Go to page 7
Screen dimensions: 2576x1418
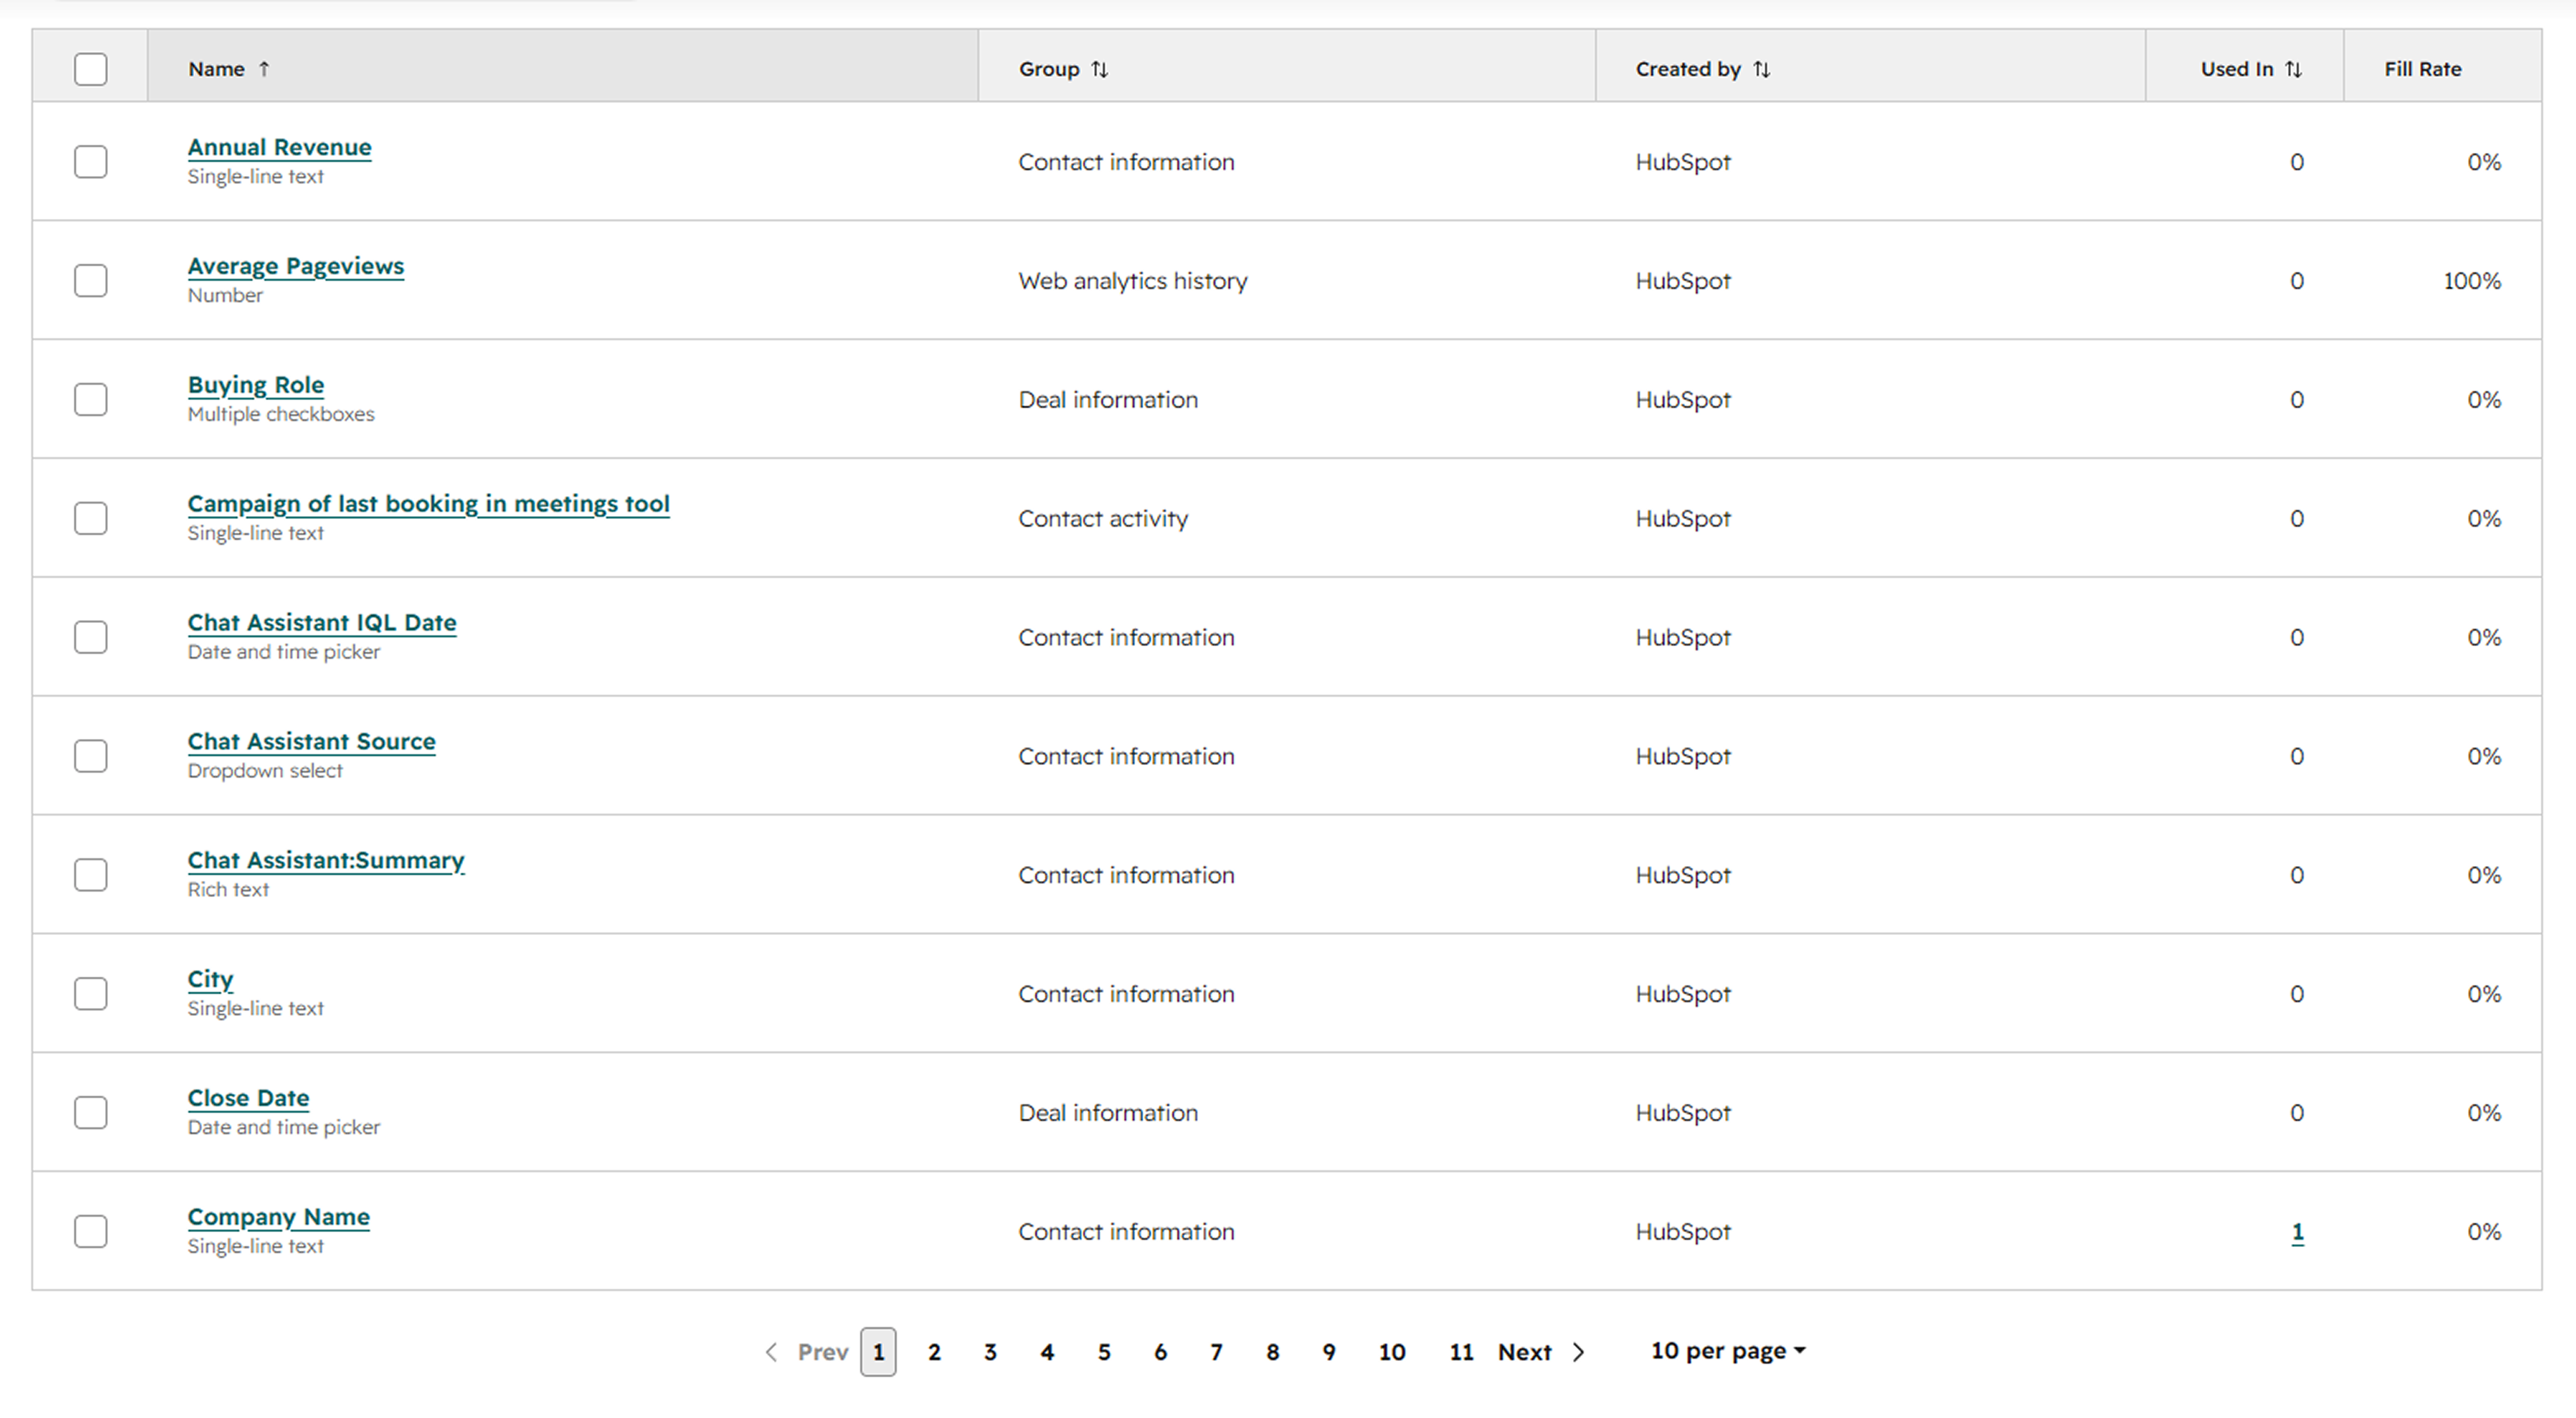pyautogui.click(x=1216, y=1352)
